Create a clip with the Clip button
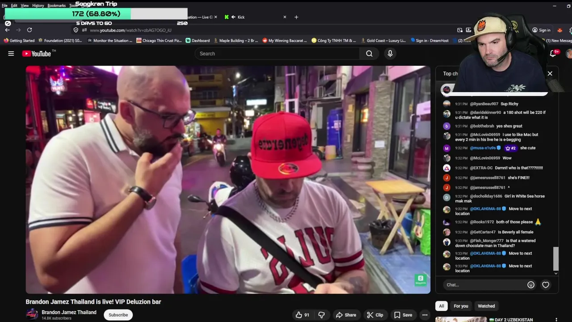Image resolution: width=572 pixels, height=322 pixels. click(375, 315)
